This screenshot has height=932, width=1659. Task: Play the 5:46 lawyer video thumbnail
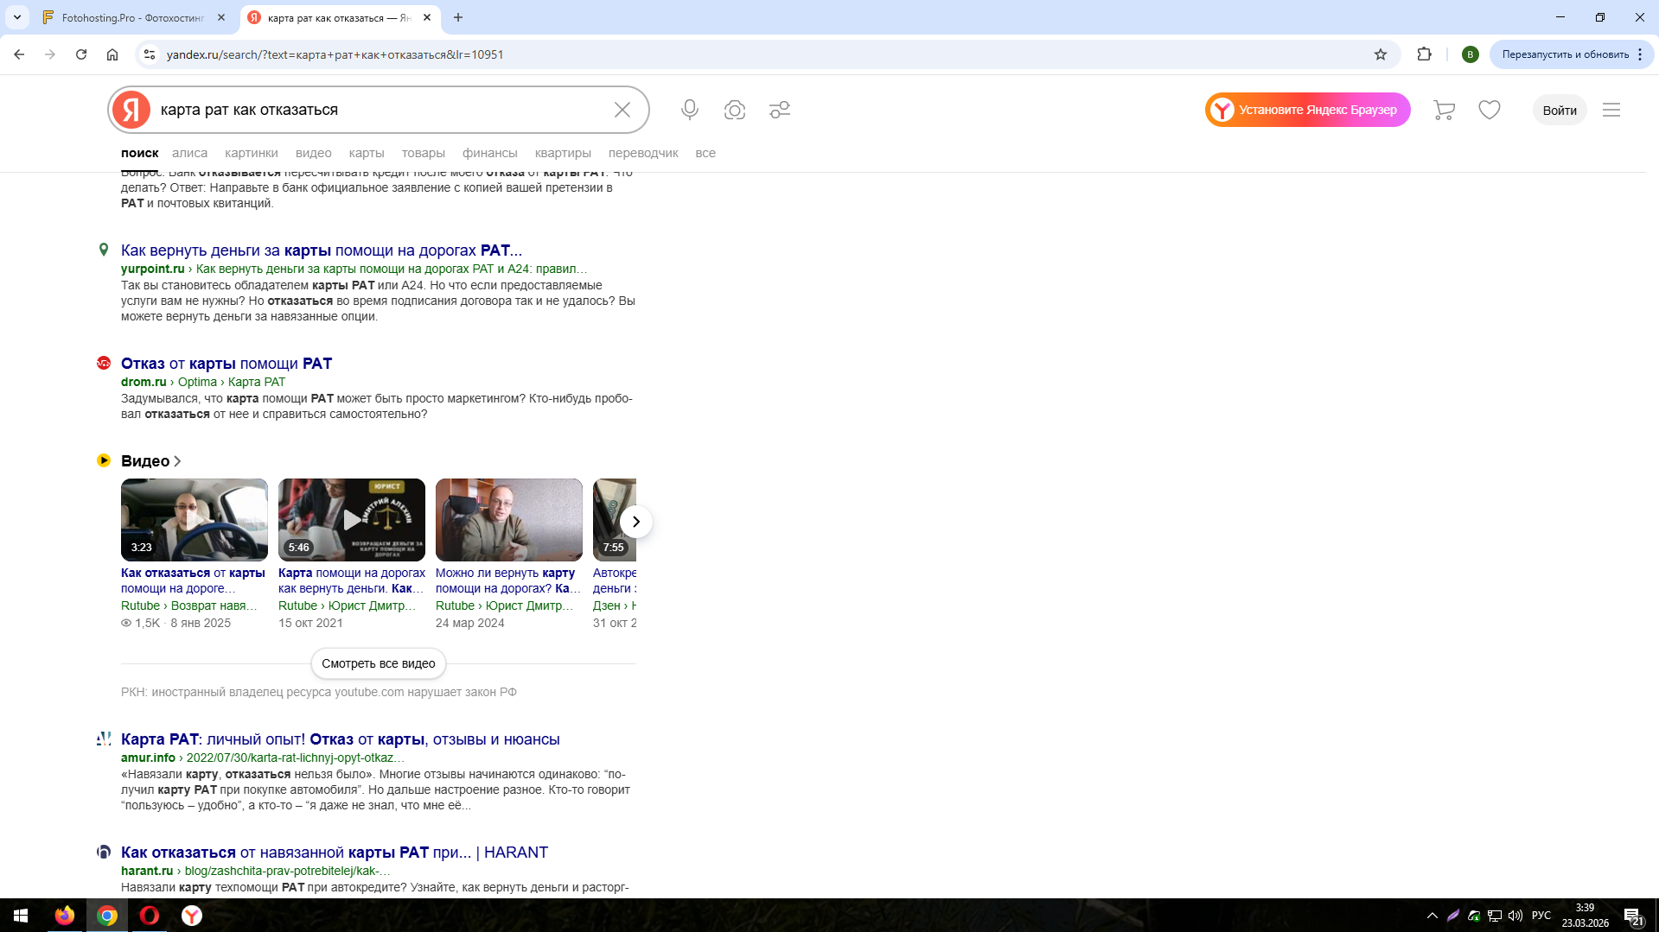click(352, 520)
